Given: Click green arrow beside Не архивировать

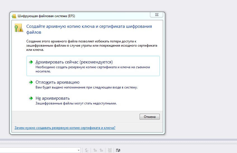Looking at the screenshot, I should coord(31,98).
